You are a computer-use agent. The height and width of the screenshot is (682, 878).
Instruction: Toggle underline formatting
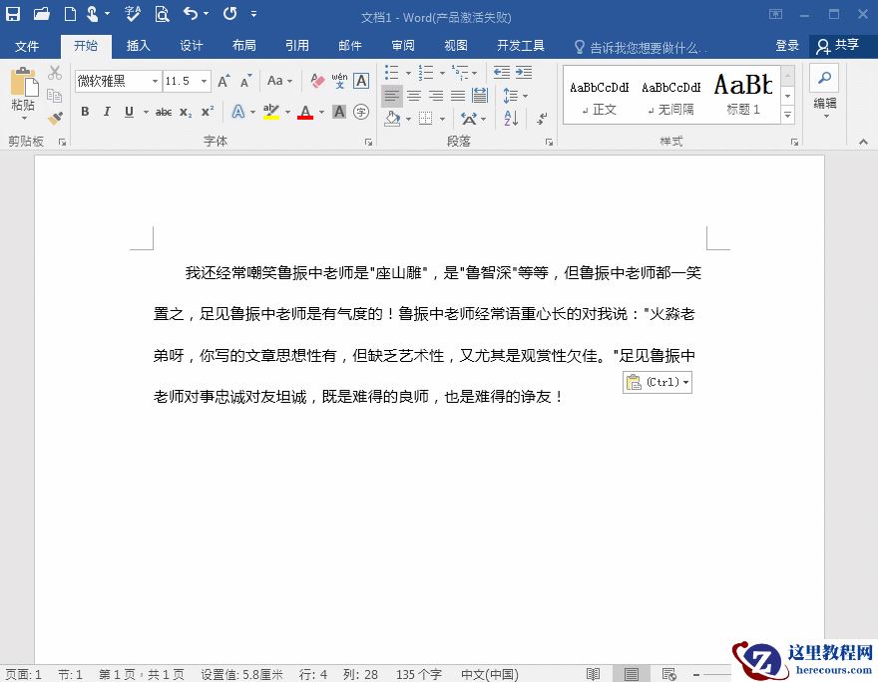tap(128, 112)
